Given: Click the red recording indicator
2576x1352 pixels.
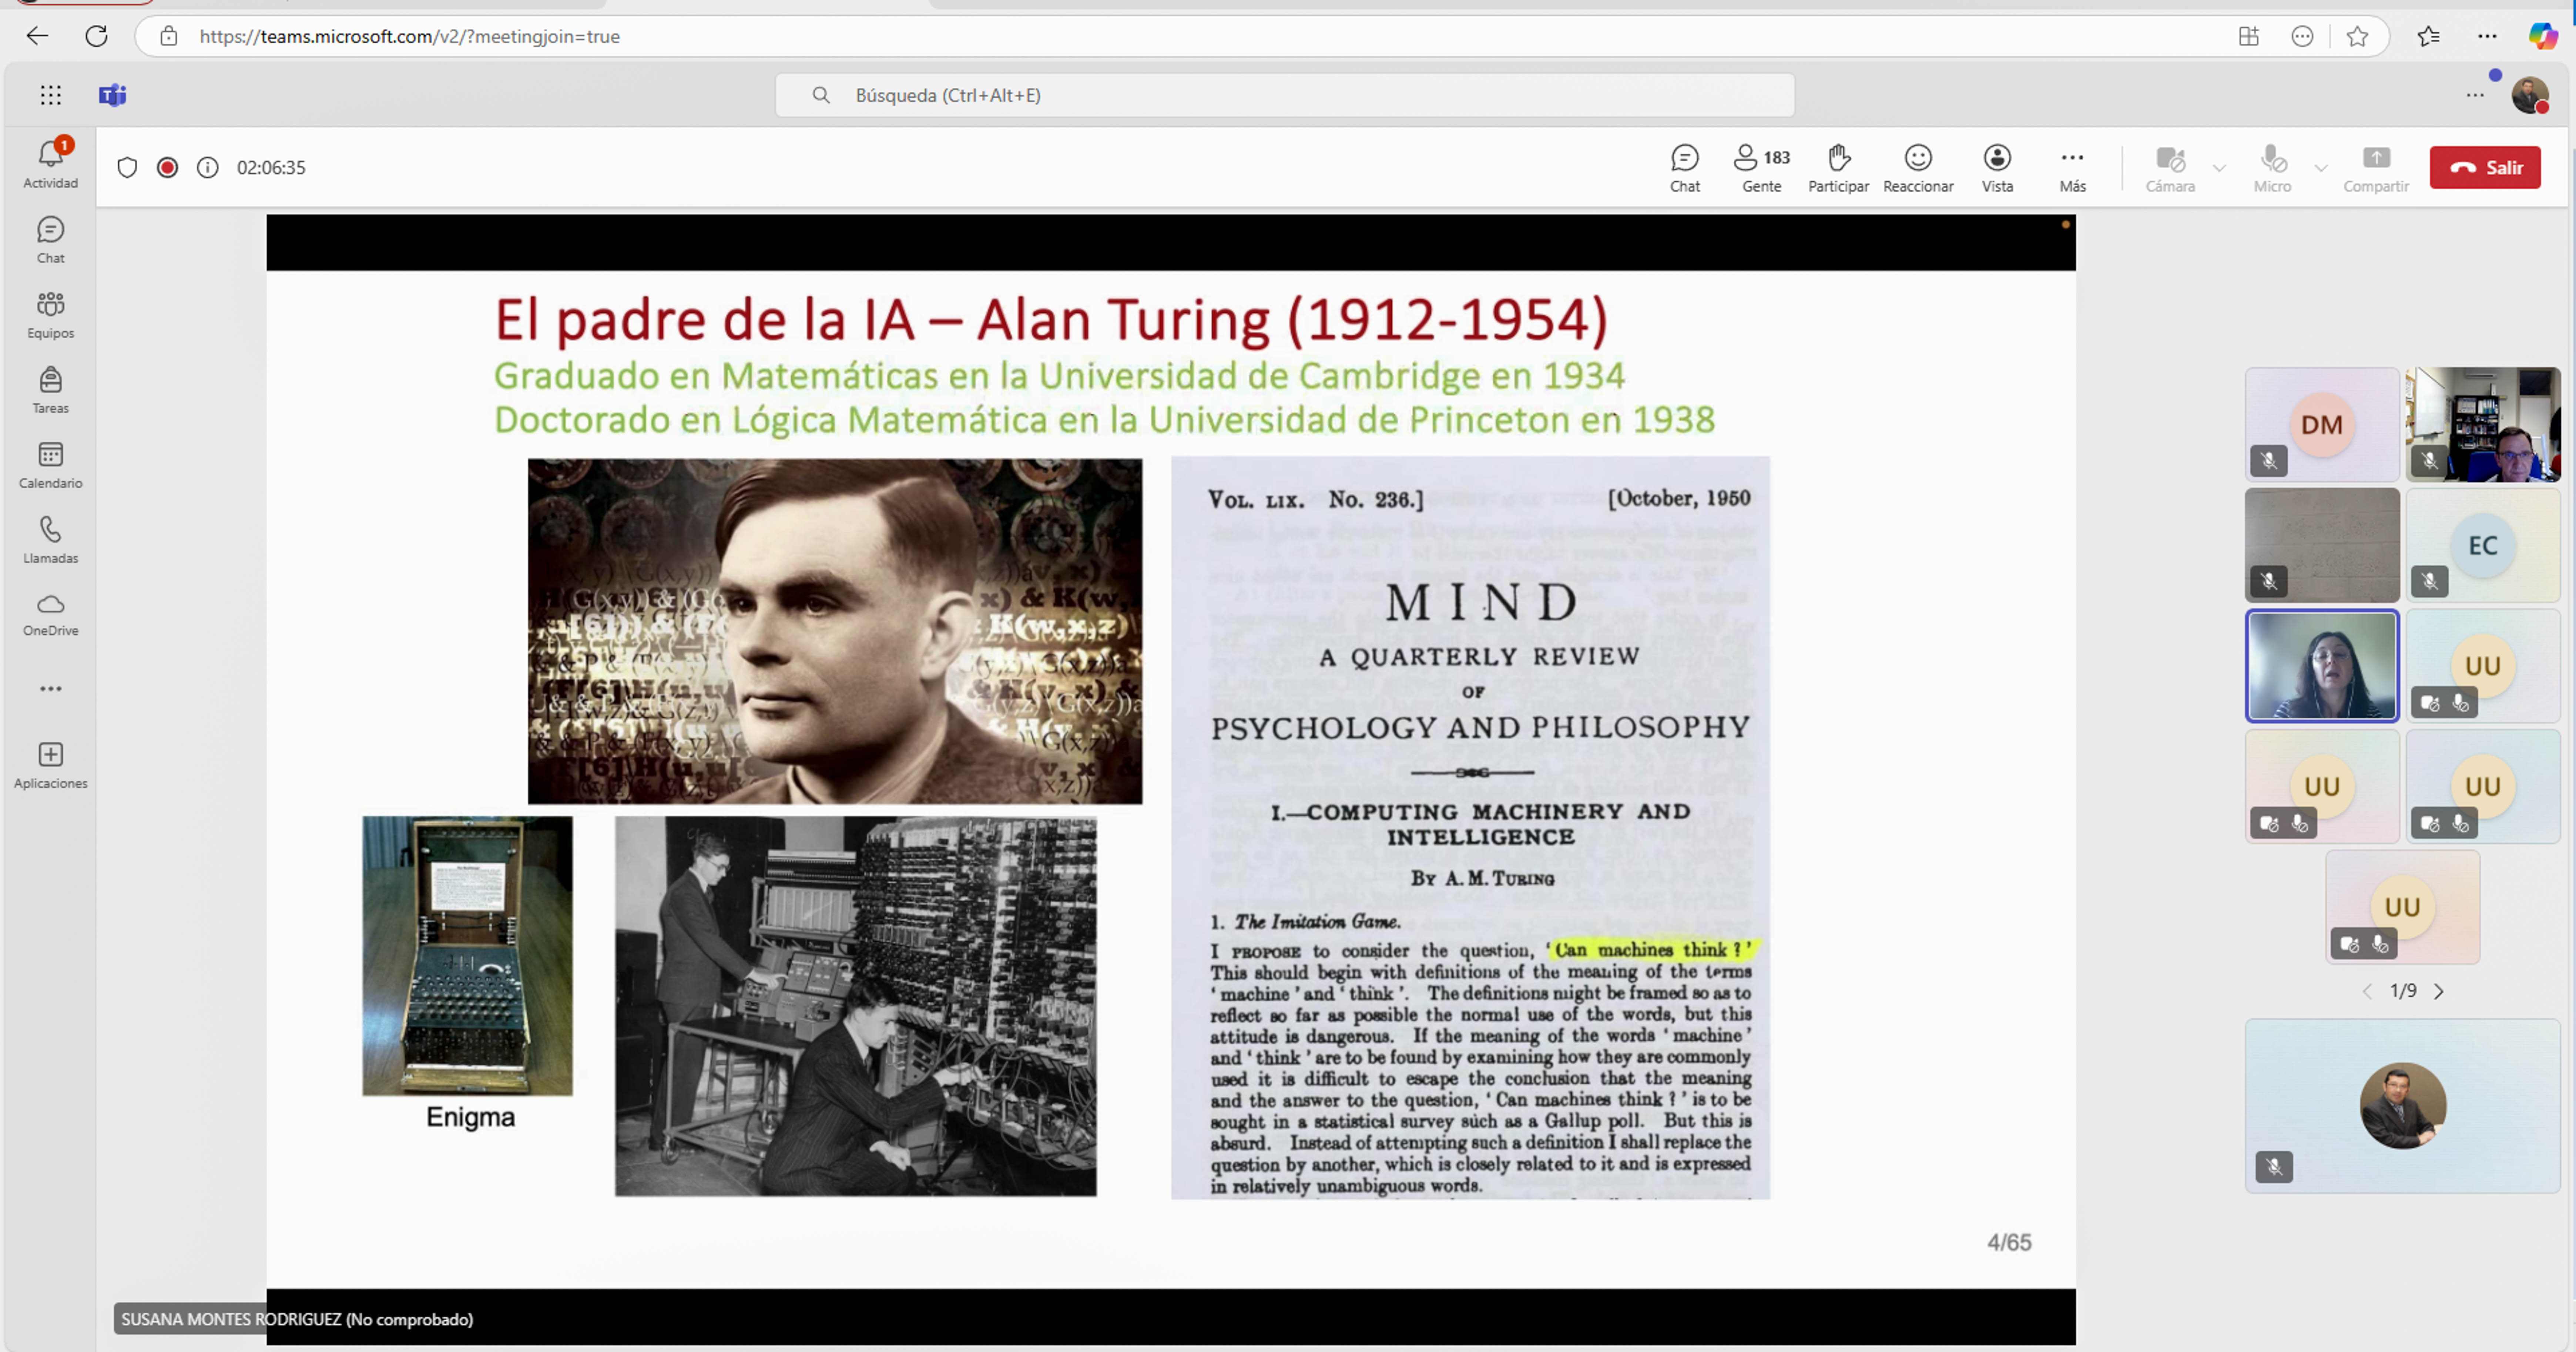Looking at the screenshot, I should 167,168.
